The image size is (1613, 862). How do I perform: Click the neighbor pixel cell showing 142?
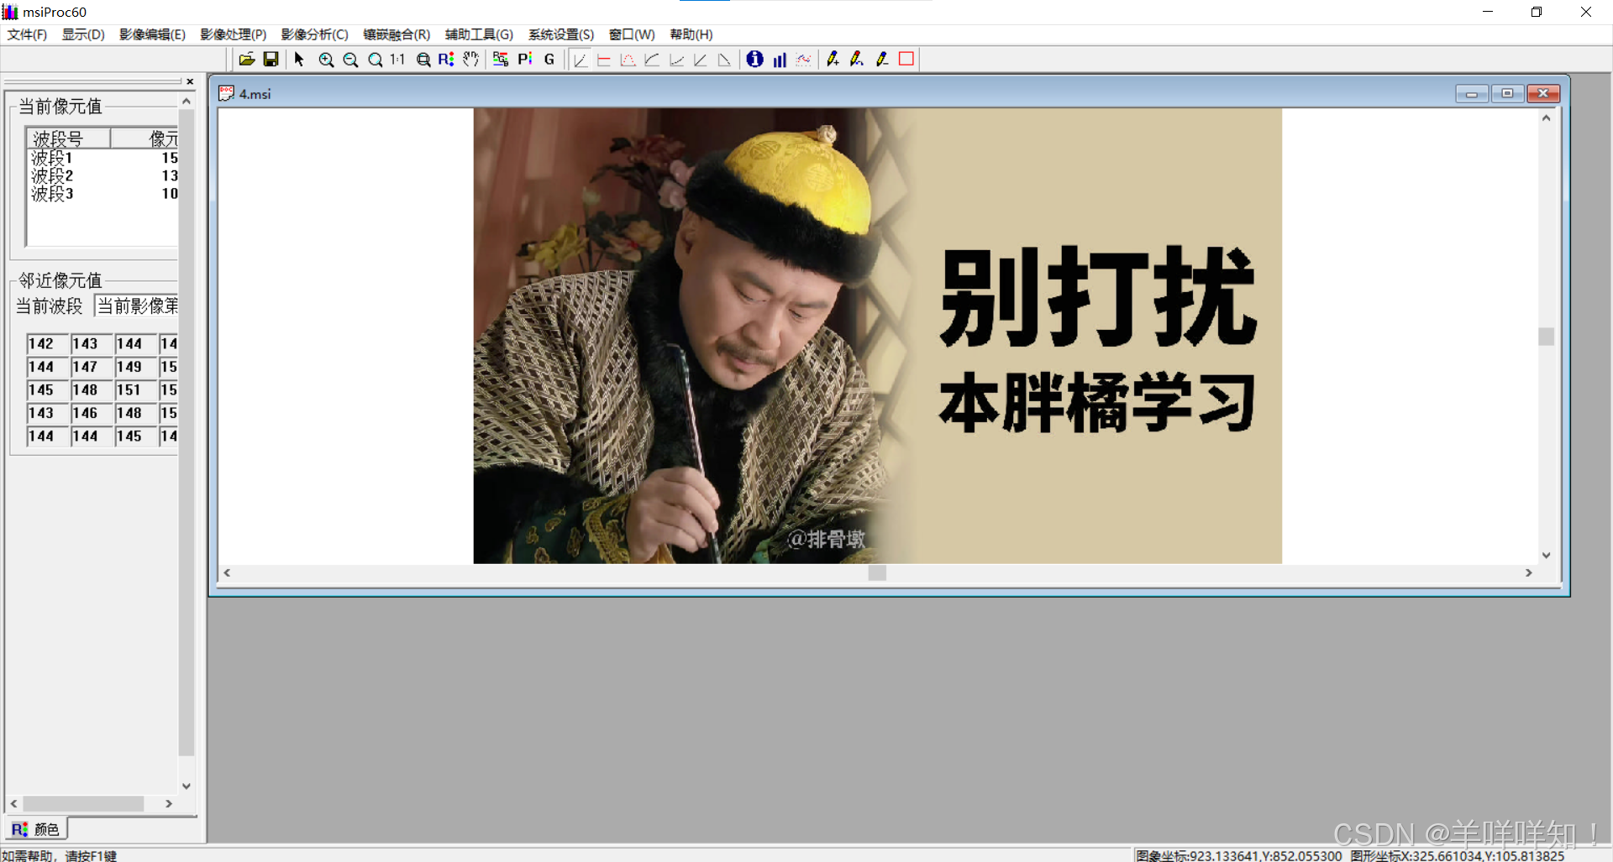click(47, 344)
